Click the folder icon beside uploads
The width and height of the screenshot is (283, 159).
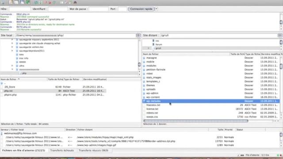click(x=144, y=89)
